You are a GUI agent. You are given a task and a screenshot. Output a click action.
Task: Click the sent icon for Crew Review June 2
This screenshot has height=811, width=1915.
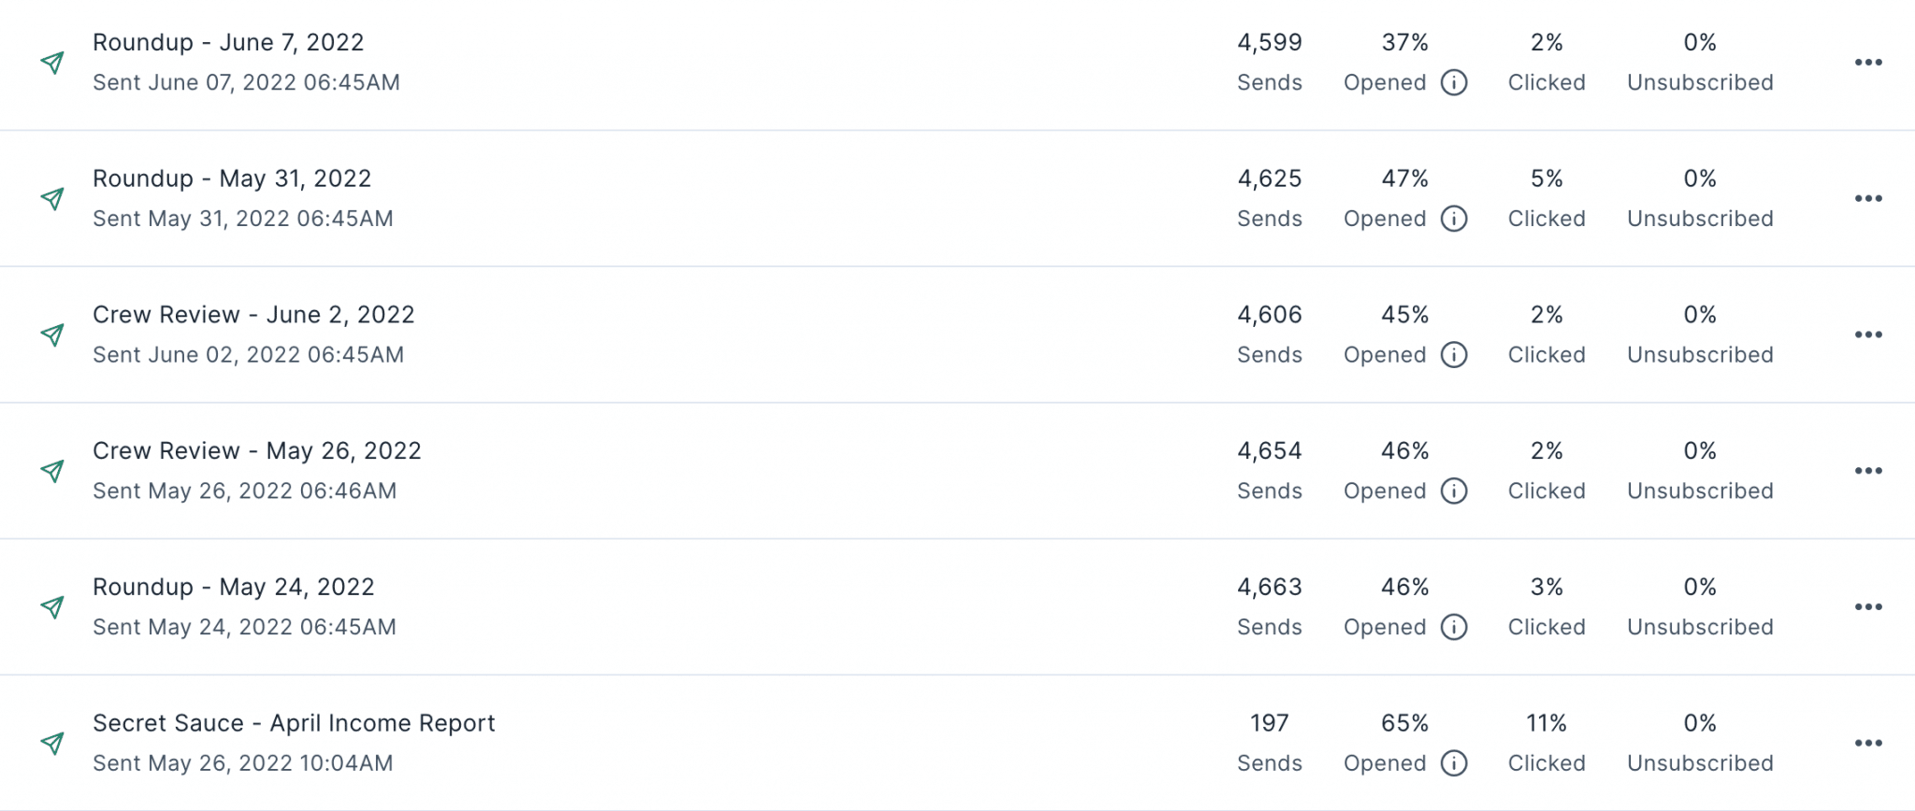pos(52,334)
